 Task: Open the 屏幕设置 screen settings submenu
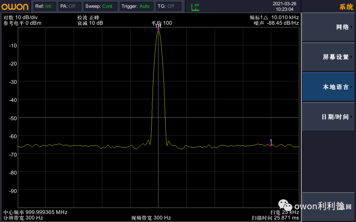coord(328,57)
